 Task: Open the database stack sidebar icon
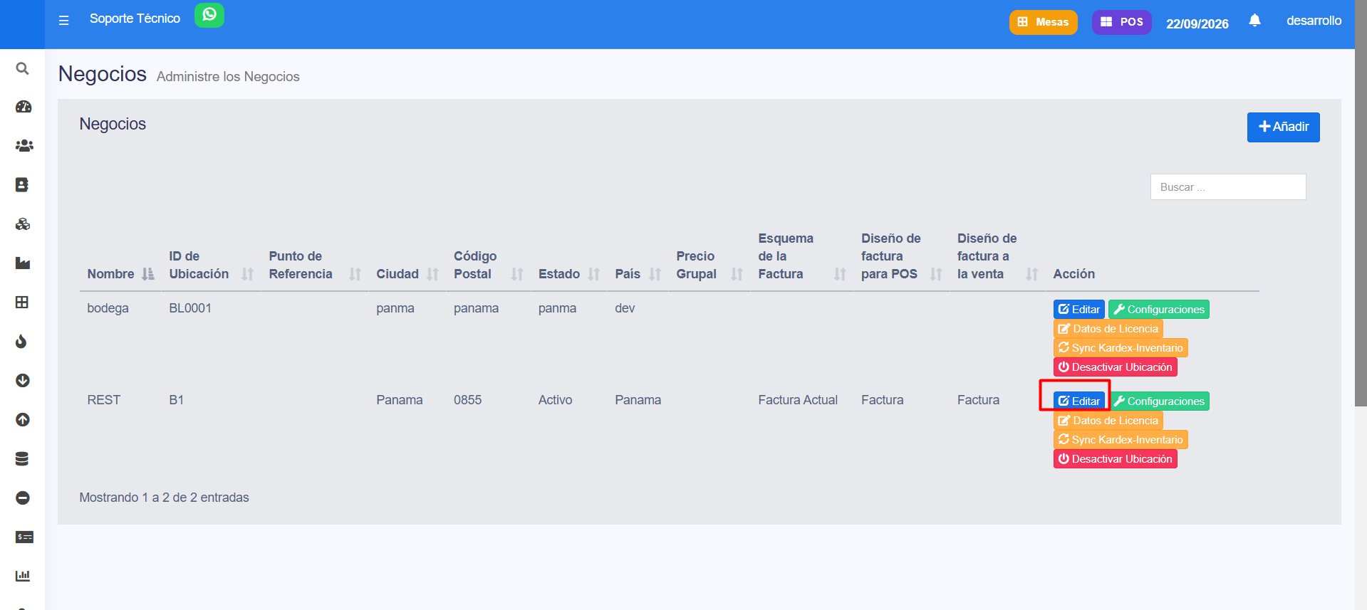coord(23,459)
